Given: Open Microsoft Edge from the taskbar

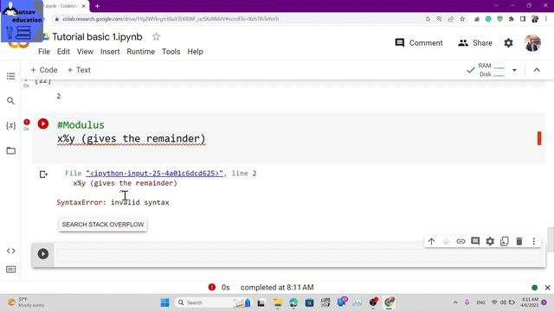Looking at the screenshot, I should click(x=293, y=302).
